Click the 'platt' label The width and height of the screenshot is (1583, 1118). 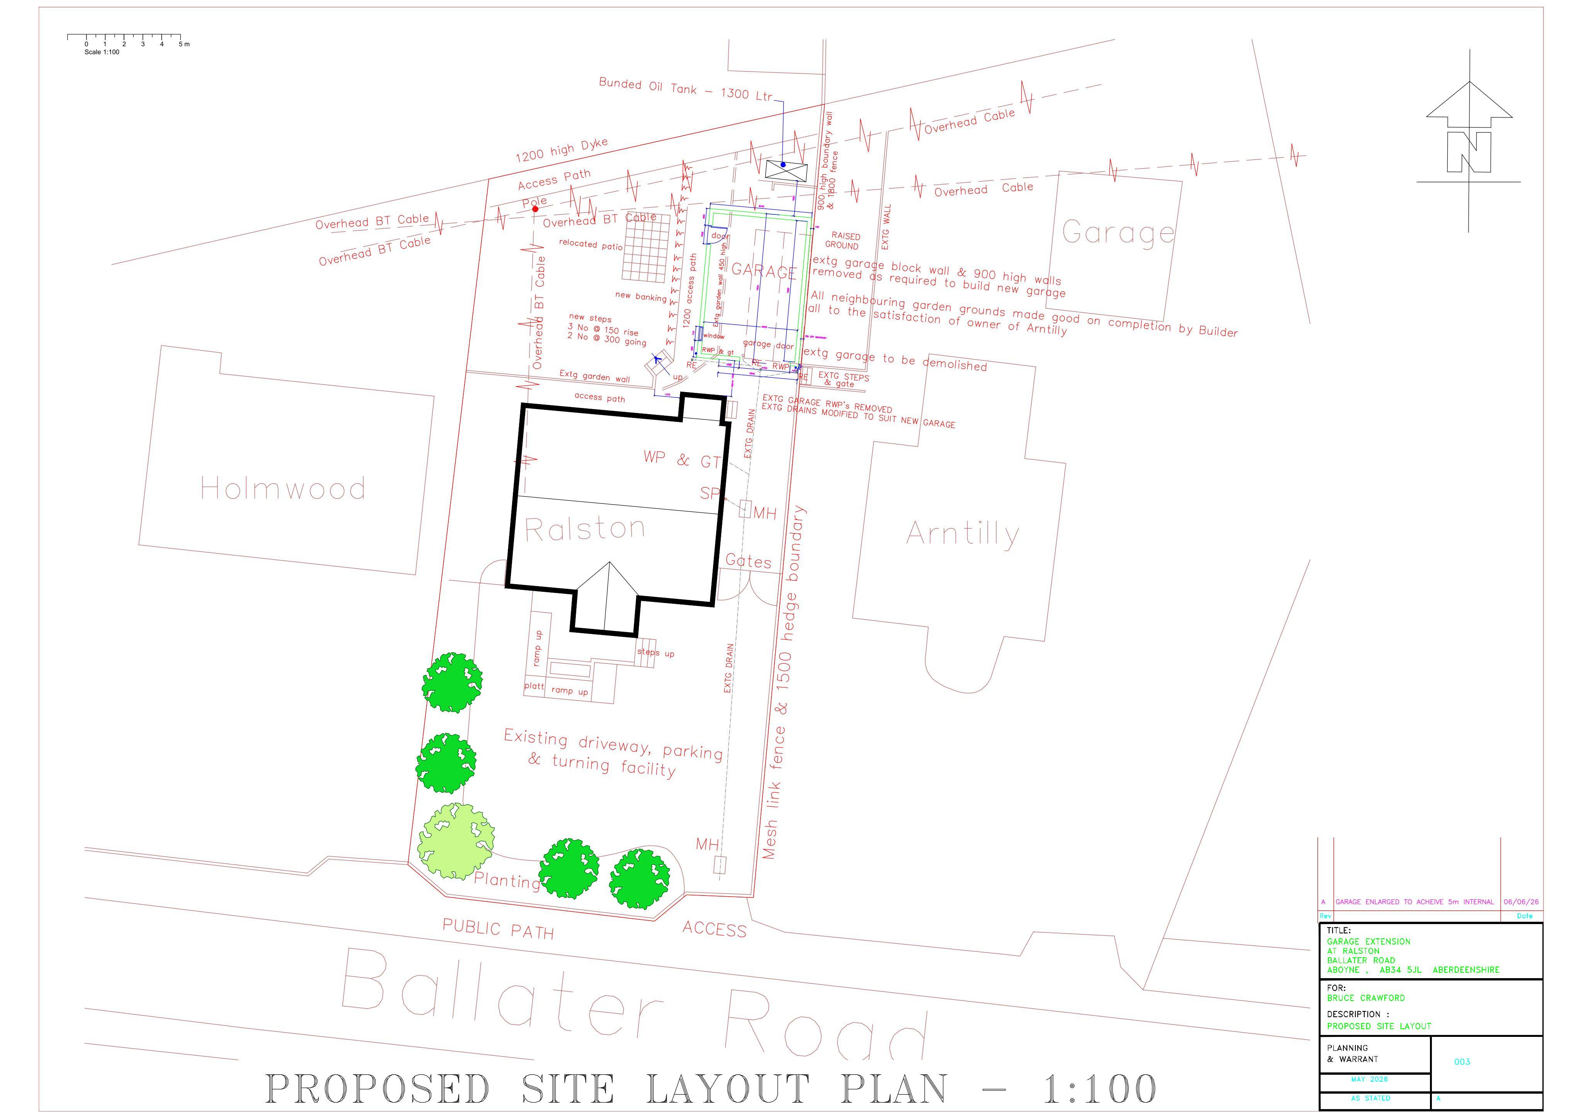coord(534,686)
